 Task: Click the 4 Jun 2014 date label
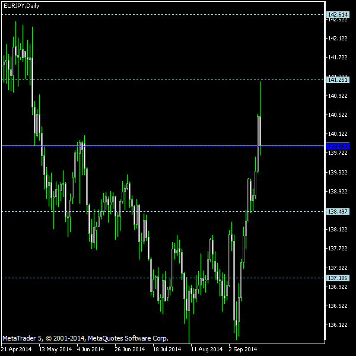click(90, 349)
